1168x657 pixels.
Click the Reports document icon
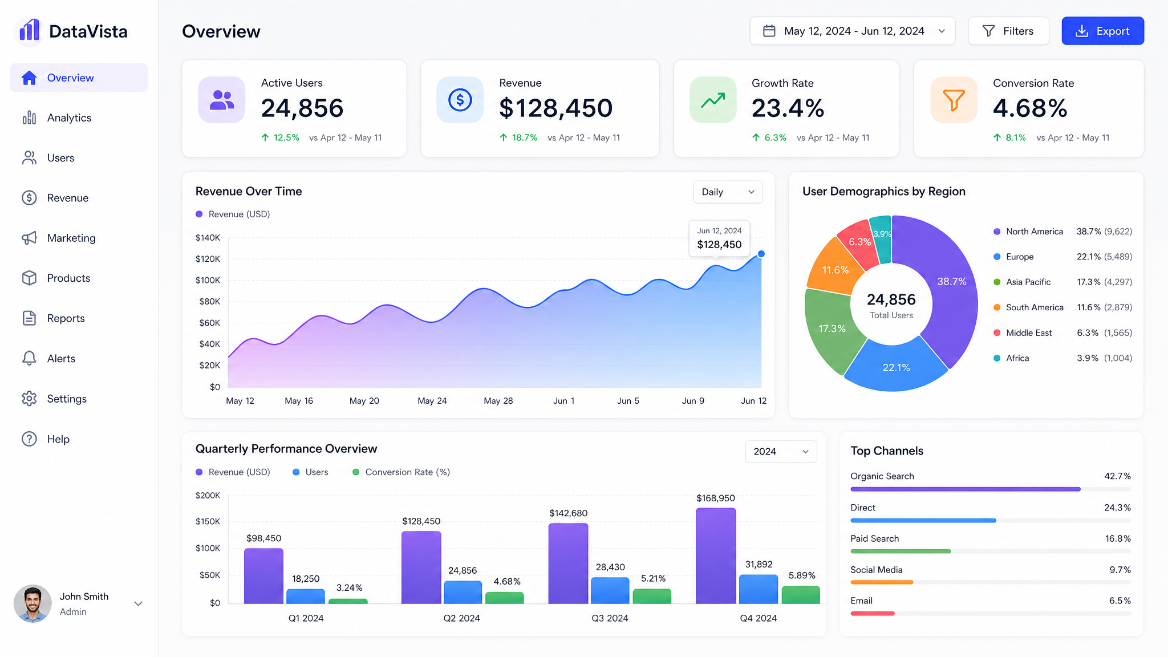pyautogui.click(x=29, y=318)
